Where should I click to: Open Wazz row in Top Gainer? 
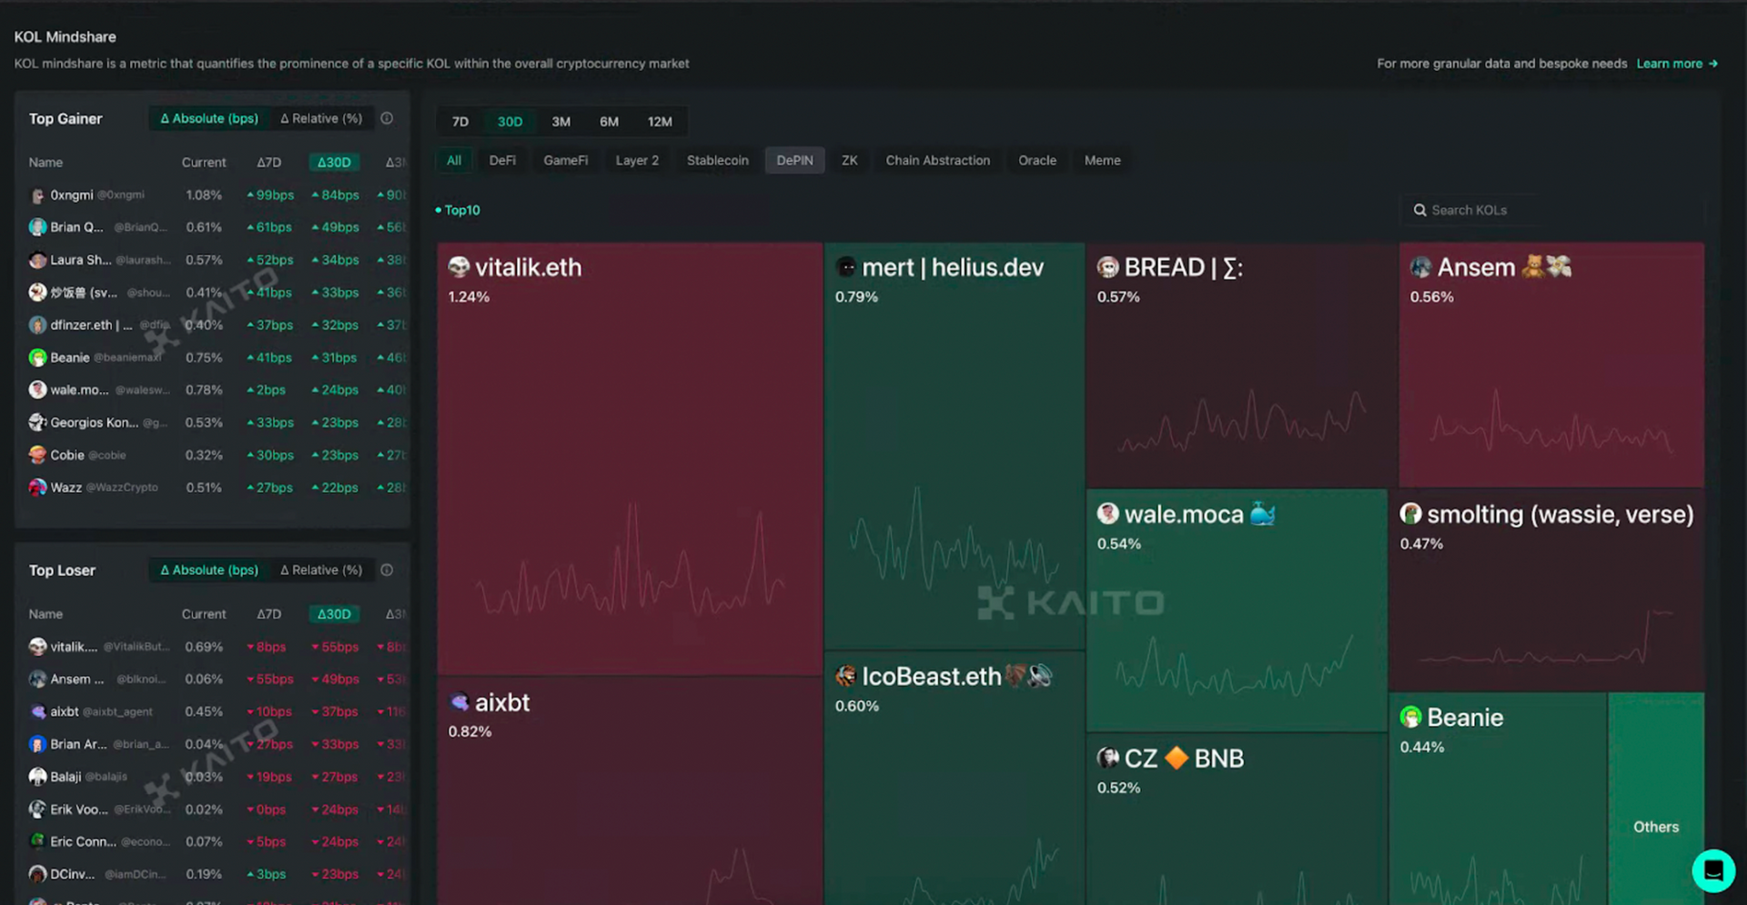214,488
